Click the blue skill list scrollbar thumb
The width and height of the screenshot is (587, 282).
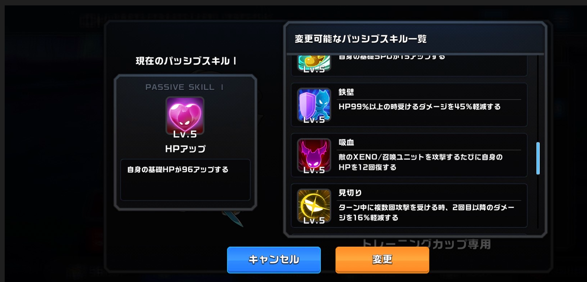coord(538,158)
